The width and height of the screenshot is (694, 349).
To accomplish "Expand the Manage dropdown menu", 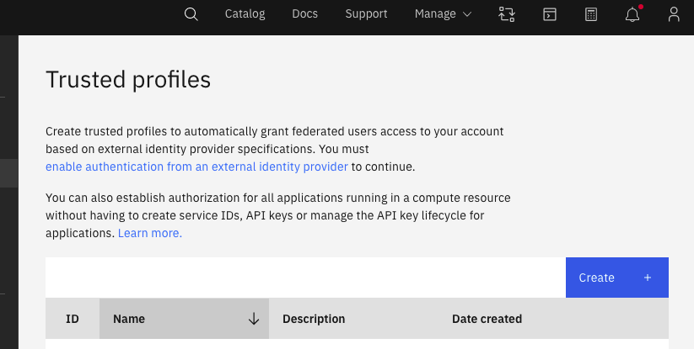I will [443, 13].
